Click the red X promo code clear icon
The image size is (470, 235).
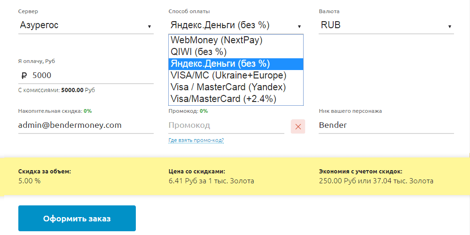(x=298, y=126)
